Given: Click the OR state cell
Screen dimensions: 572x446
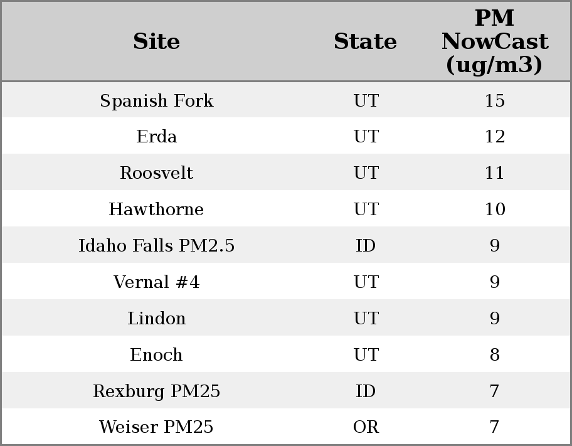Looking at the screenshot, I should tap(366, 427).
